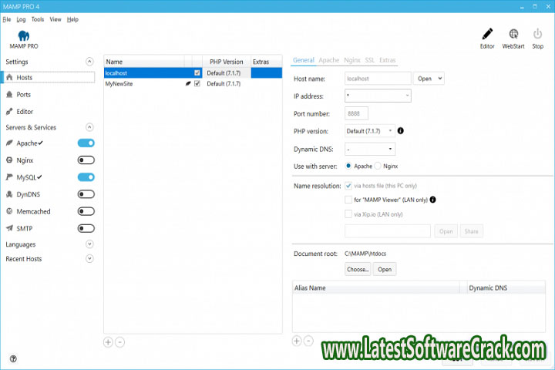Screen dimensions: 555x370
Task: Sort by PHP Version column header
Action: click(226, 62)
